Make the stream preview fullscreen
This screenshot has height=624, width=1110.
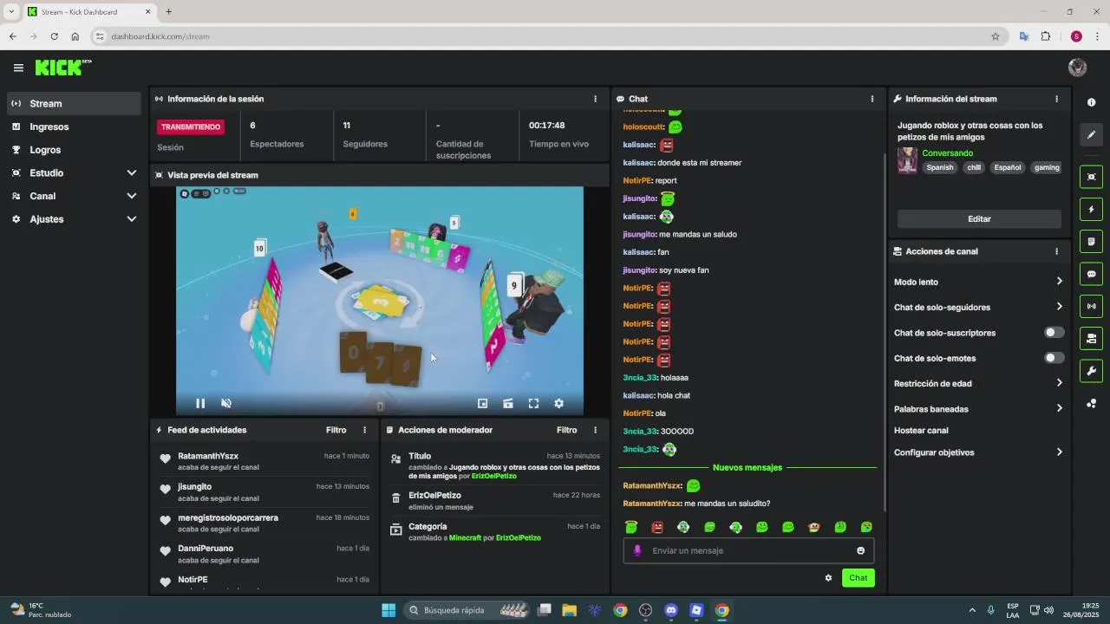(x=533, y=403)
